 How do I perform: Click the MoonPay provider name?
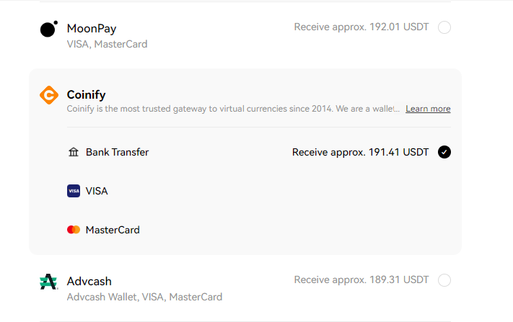92,28
